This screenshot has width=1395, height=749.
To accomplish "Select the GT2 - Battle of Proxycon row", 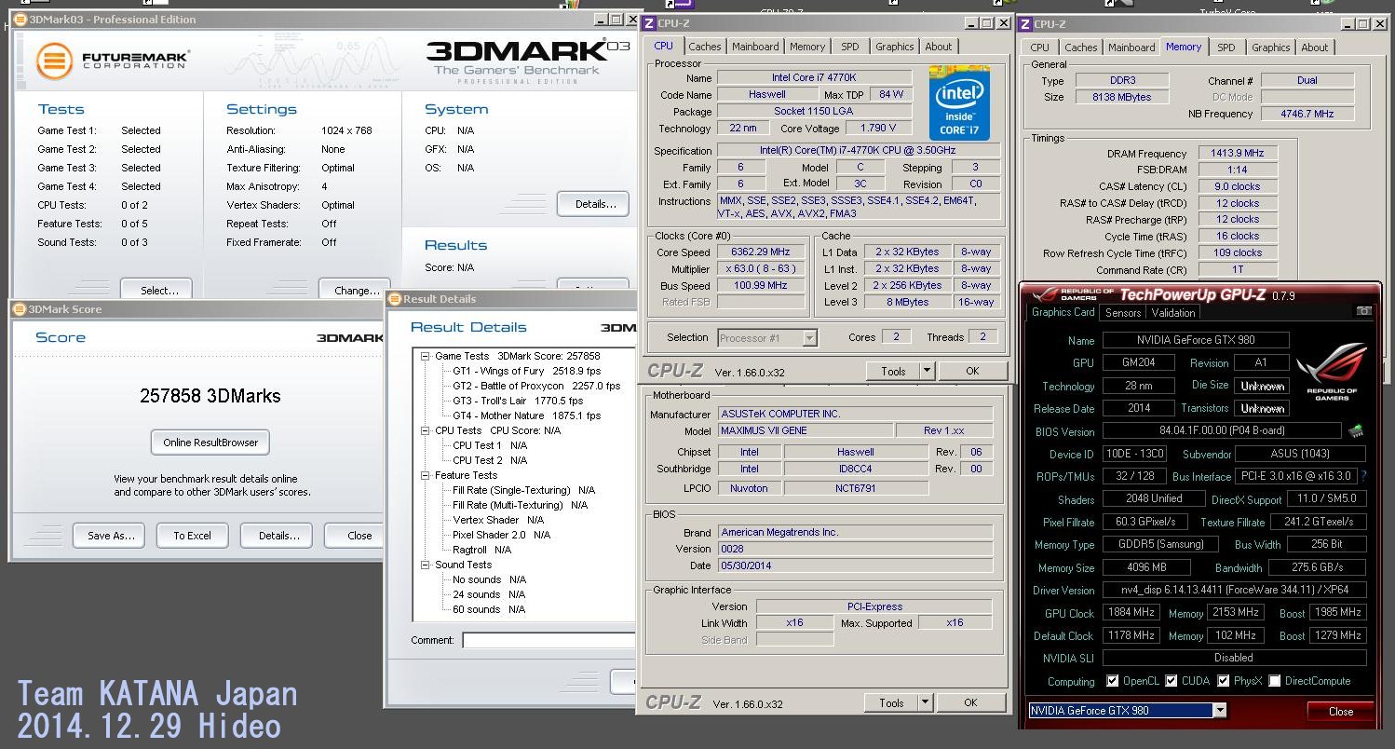I will pos(536,386).
